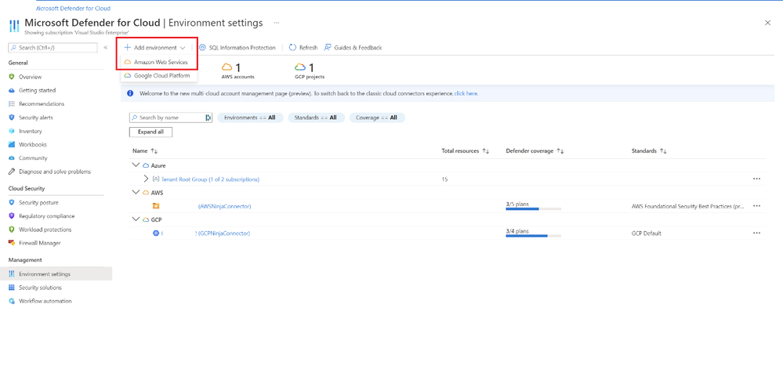Collapse the Azure group
The image size is (783, 373).
[x=136, y=165]
